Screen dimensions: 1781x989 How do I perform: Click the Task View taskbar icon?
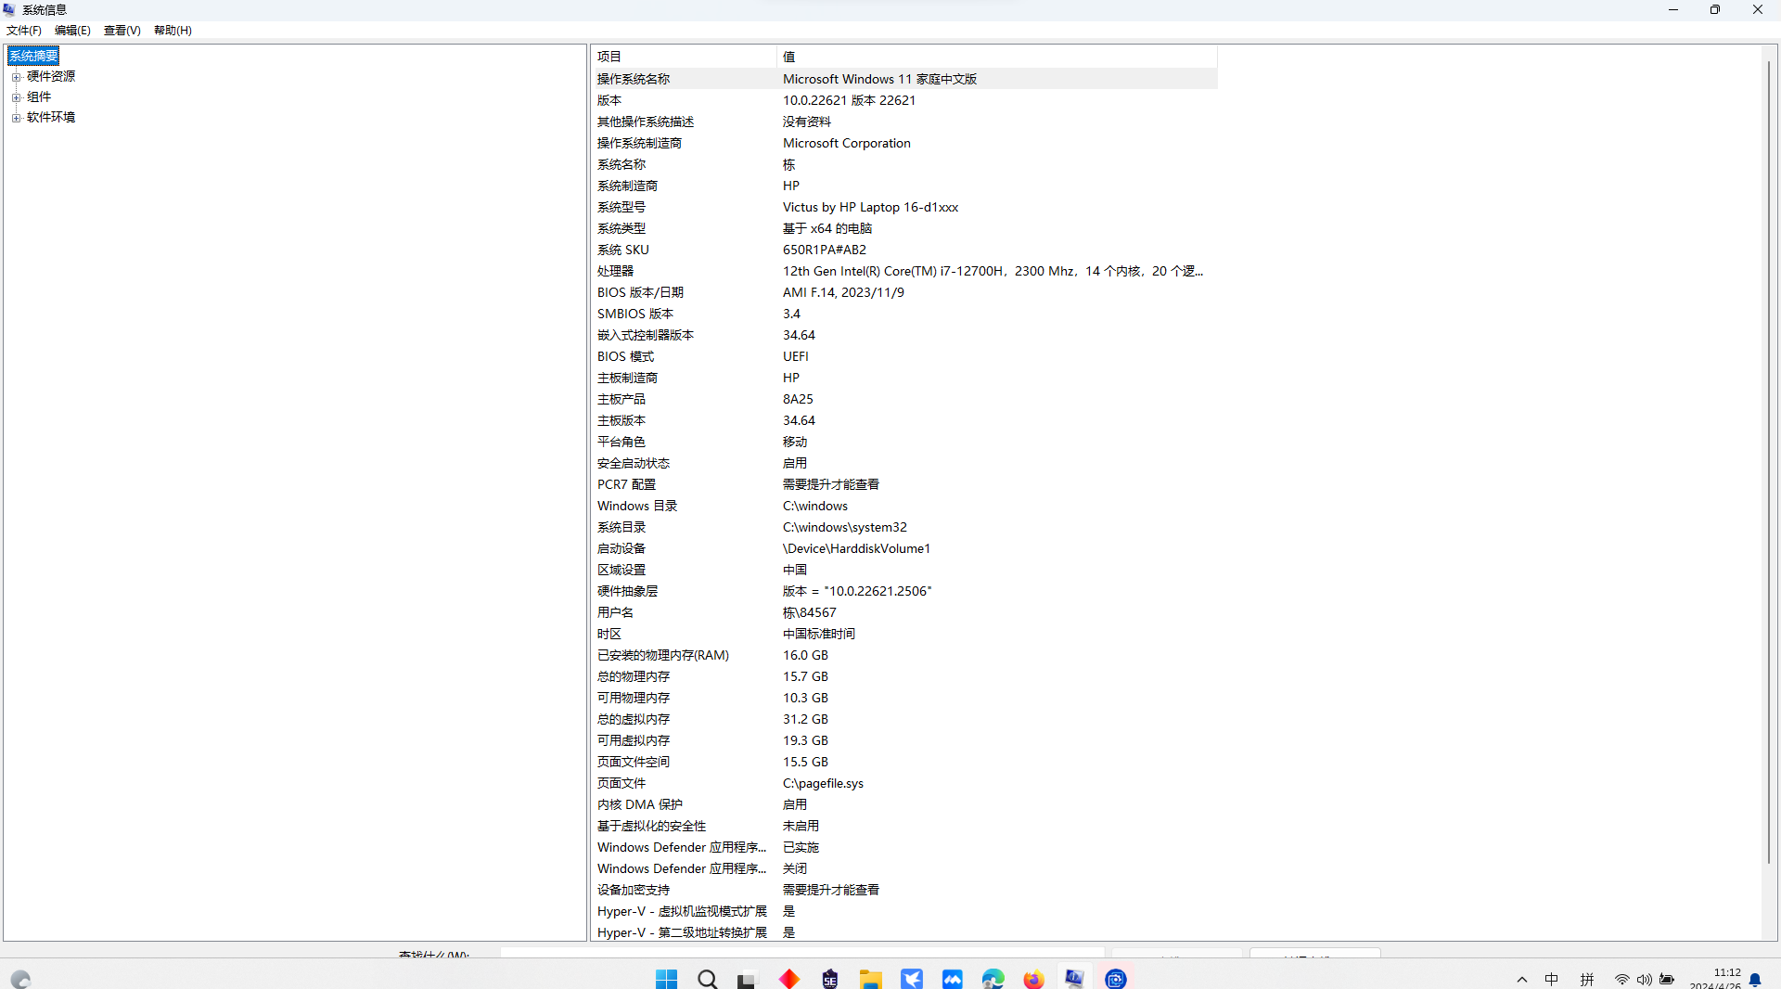coord(748,979)
